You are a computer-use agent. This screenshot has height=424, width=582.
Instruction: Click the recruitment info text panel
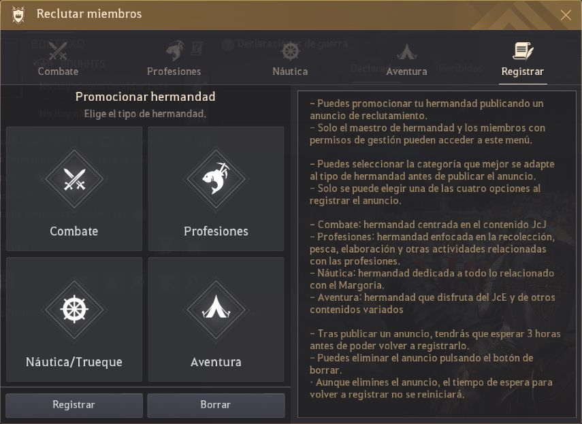coord(436,253)
